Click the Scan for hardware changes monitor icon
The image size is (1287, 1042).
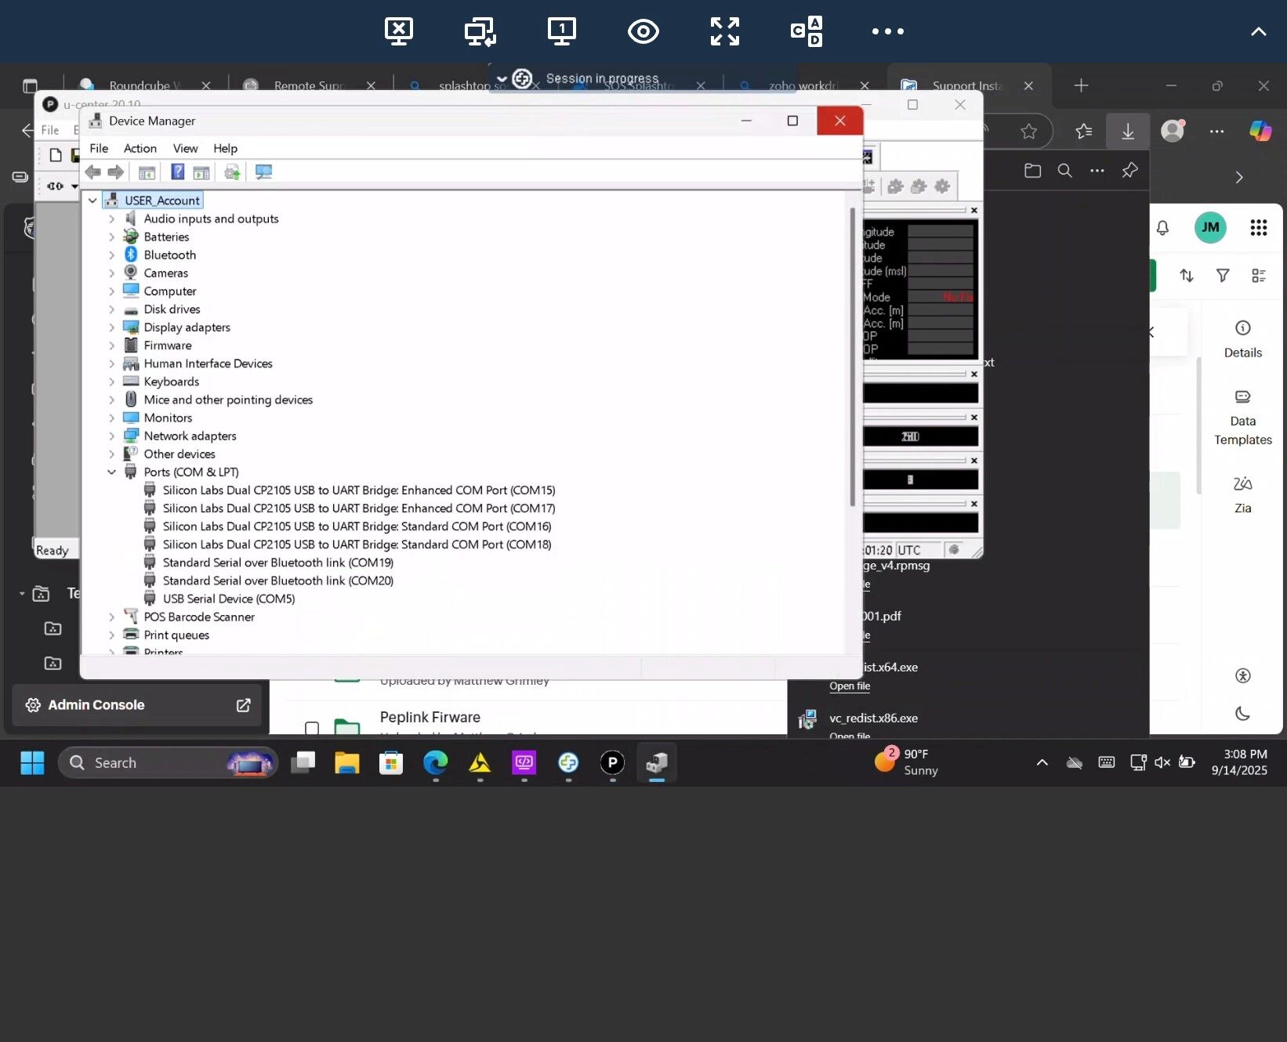pyautogui.click(x=263, y=172)
